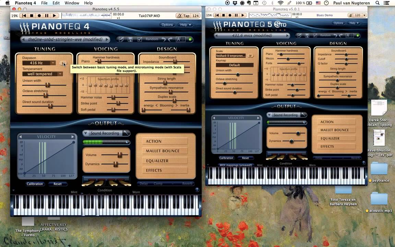Select next preset arrow in Pianoteq 4

tap(107, 39)
